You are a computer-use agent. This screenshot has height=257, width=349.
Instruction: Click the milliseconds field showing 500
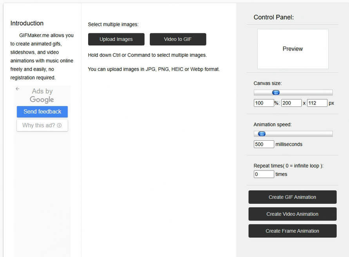tap(264, 144)
